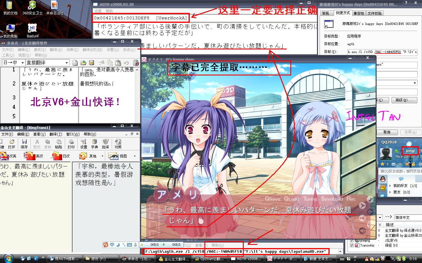Click the Sogou IME S icon
The image size is (422, 263).
click(x=105, y=245)
